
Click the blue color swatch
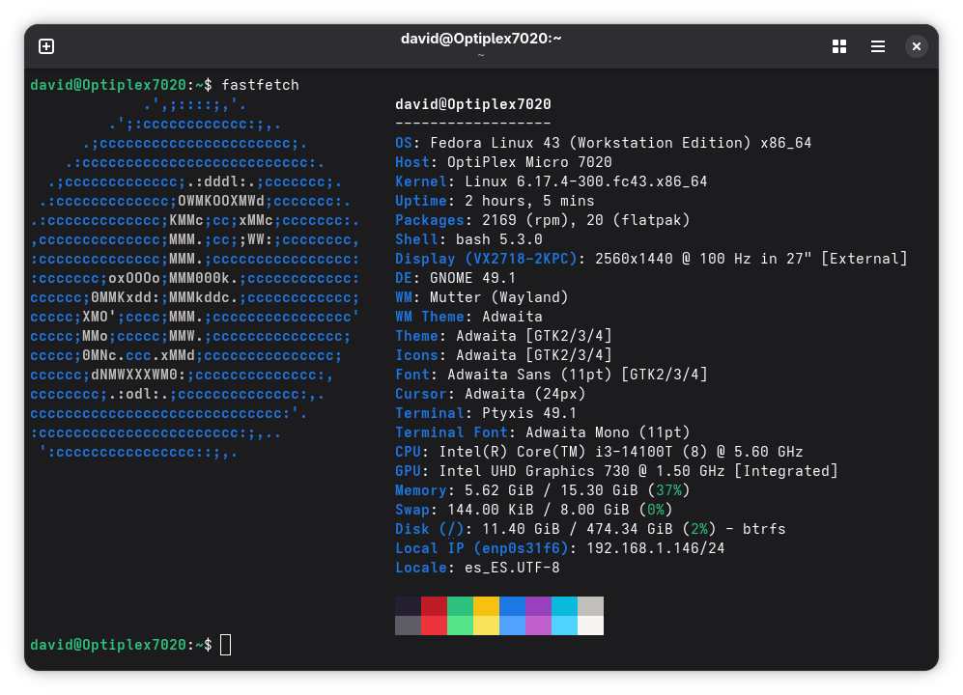point(511,615)
